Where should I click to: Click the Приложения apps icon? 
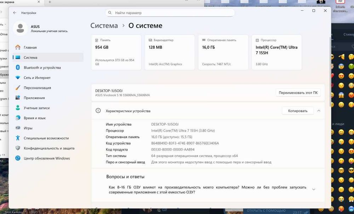tap(18, 98)
